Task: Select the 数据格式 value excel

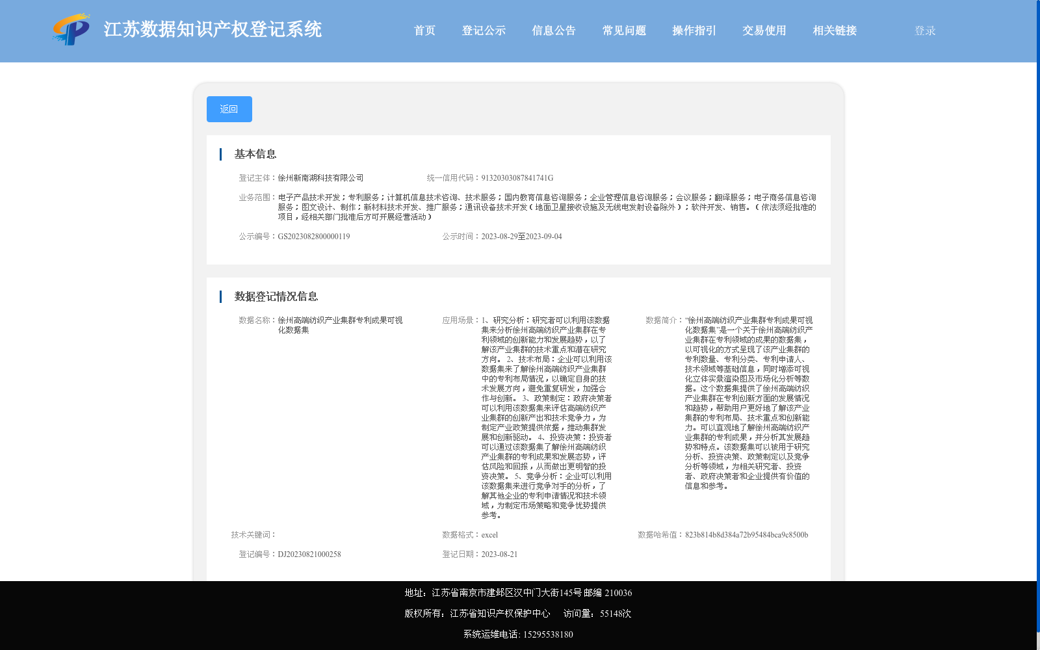Action: (489, 535)
